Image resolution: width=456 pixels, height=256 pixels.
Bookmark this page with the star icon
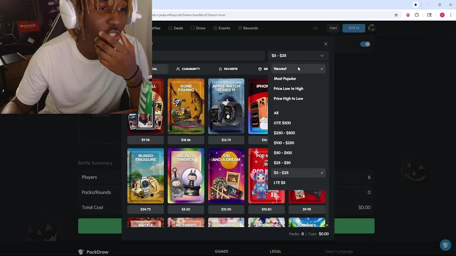pos(396,15)
